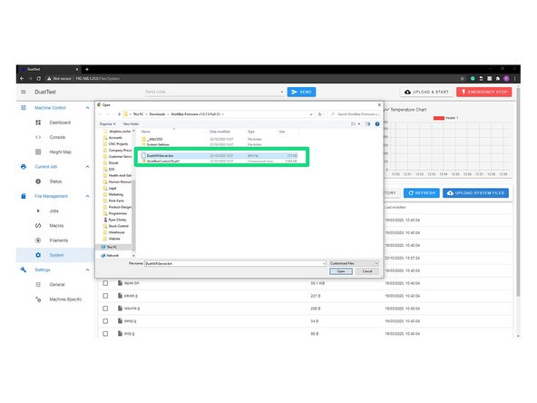Toggle the red Heater 1 legend swatch
Image resolution: width=537 pixels, height=403 pixels.
[x=439, y=118]
